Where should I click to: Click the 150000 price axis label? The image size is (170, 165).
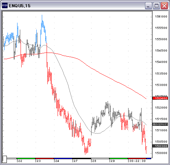coord(161,153)
